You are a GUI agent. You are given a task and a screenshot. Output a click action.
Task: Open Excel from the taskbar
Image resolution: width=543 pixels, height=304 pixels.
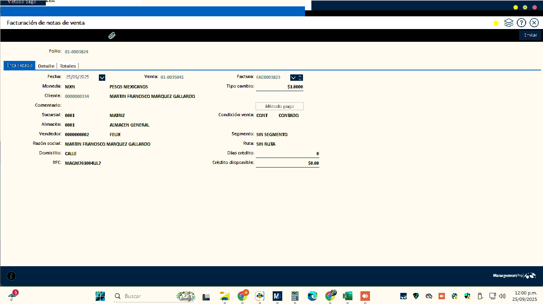pos(347,296)
